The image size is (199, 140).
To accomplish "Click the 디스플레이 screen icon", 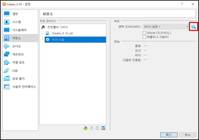I will click(x=6, y=30).
